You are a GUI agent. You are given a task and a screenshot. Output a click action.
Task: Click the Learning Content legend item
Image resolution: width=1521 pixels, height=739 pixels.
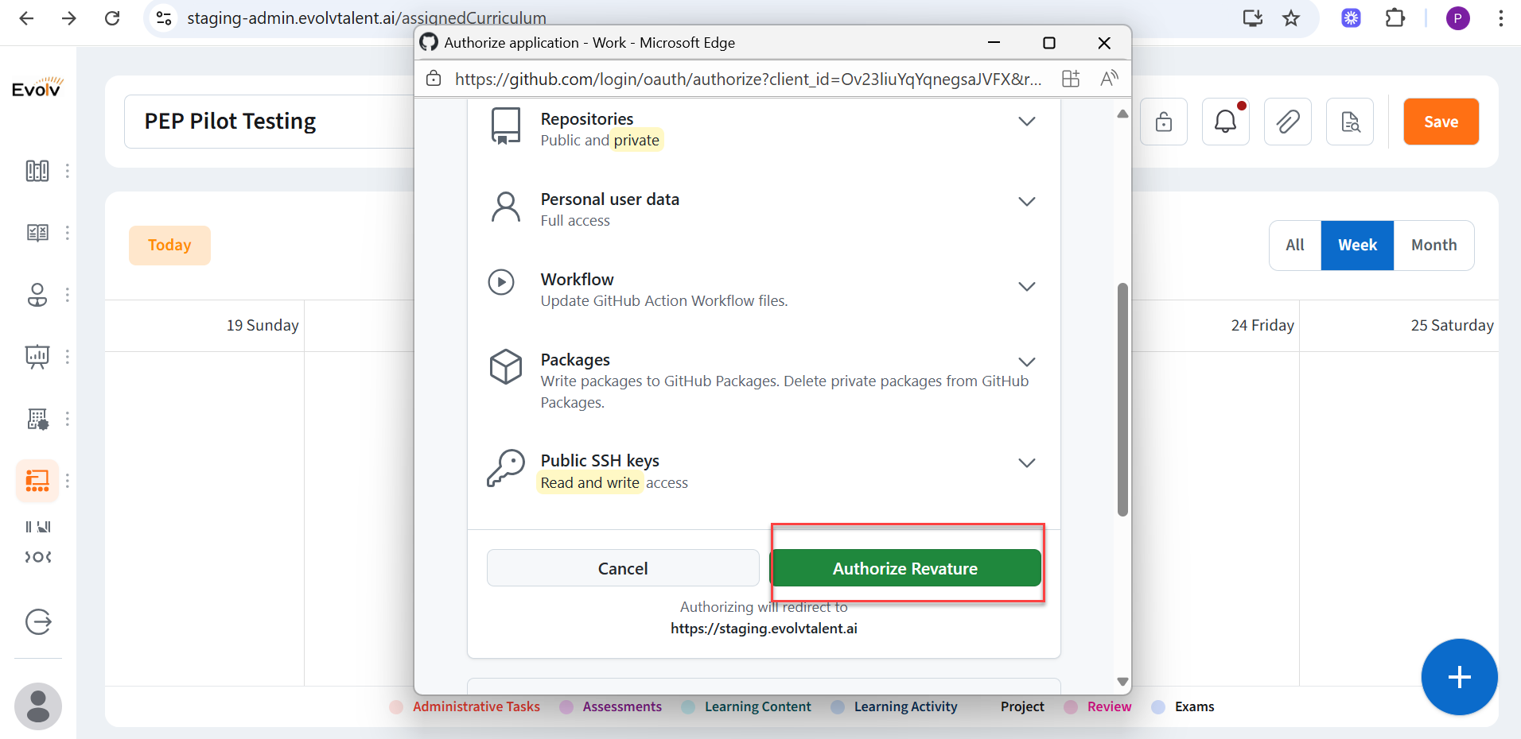[x=746, y=706]
